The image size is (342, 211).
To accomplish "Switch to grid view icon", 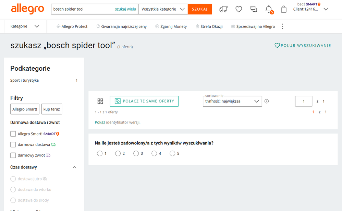I will pyautogui.click(x=100, y=101).
